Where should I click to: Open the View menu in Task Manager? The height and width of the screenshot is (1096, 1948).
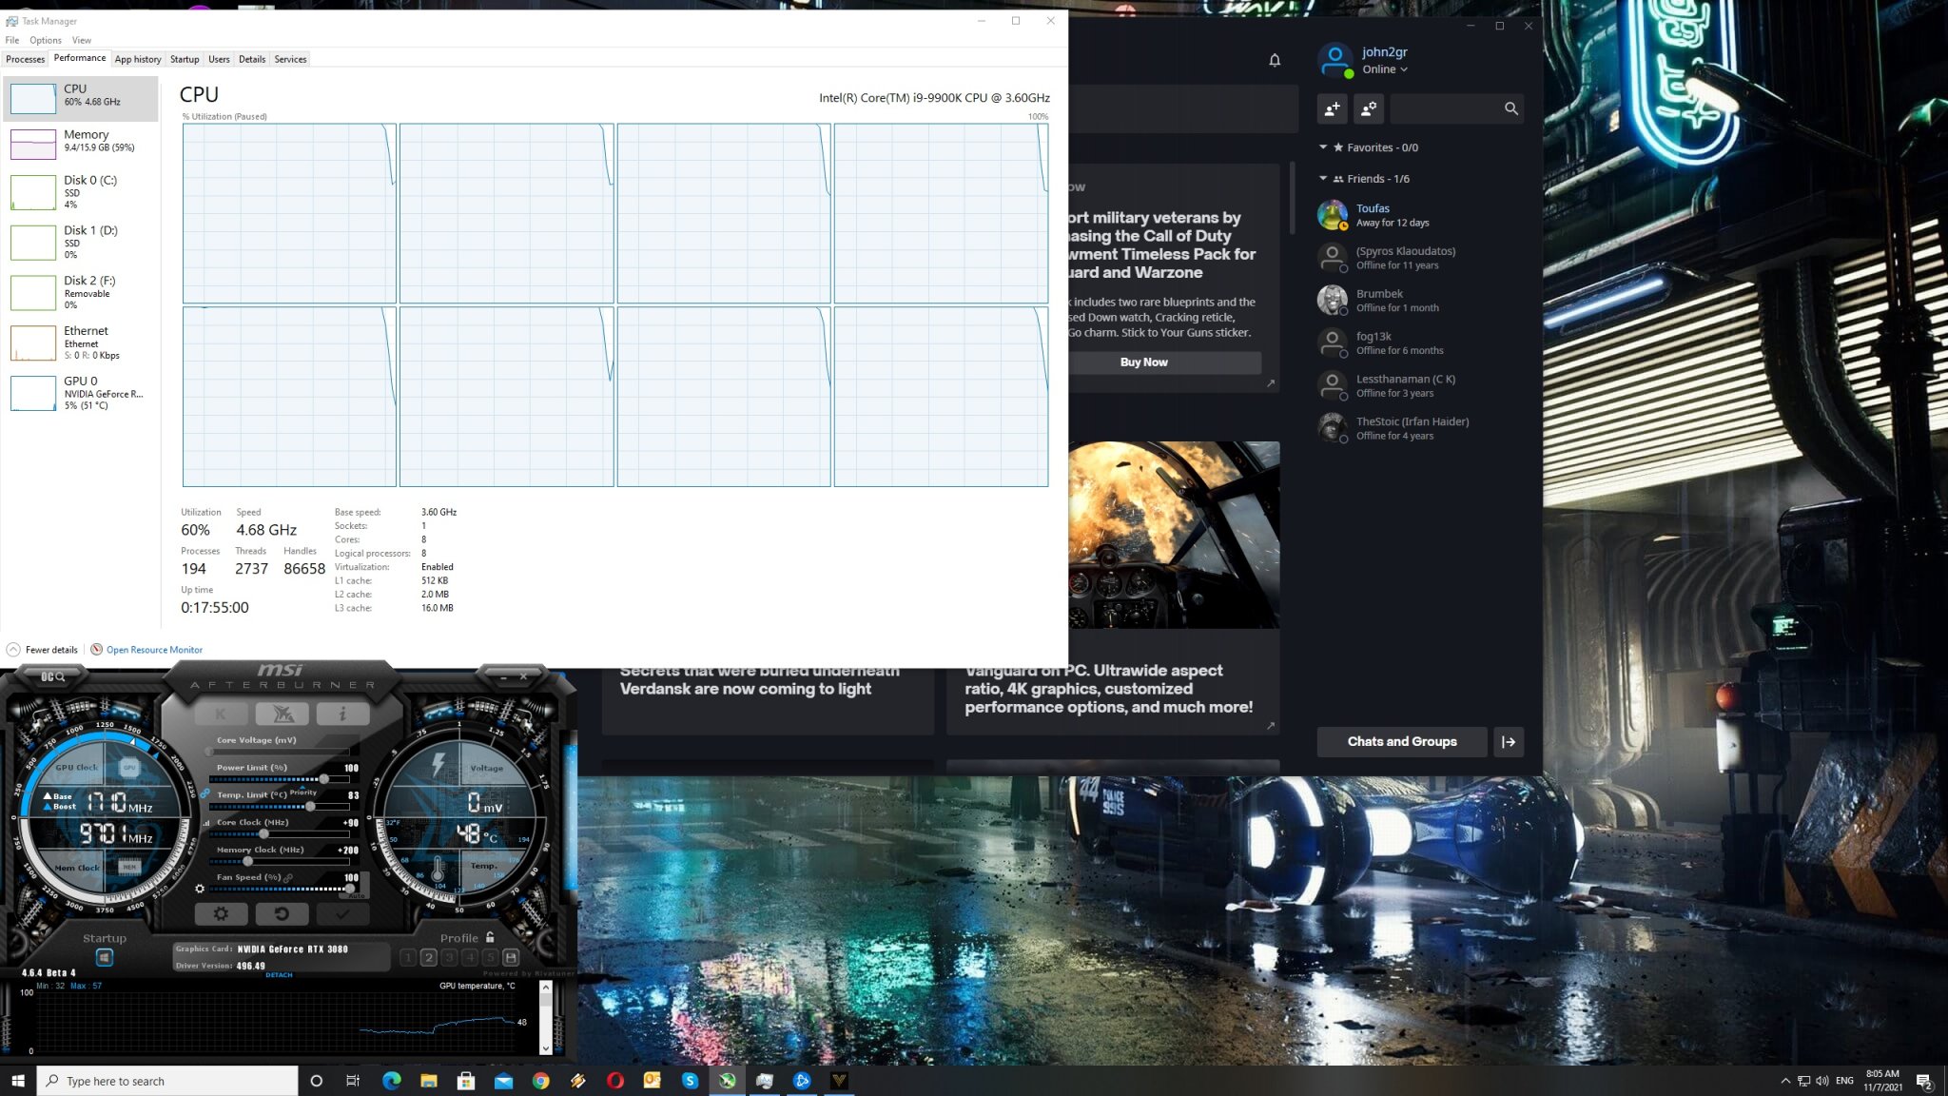tap(82, 40)
